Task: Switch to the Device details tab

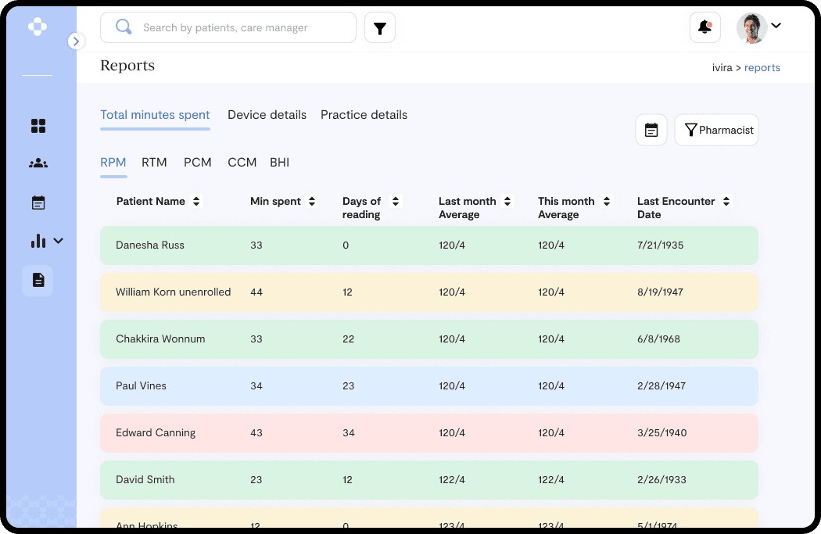Action: click(x=267, y=115)
